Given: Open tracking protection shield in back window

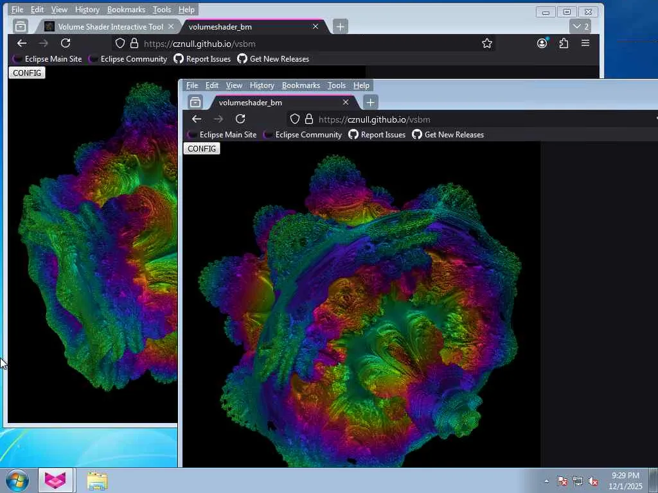Looking at the screenshot, I should pos(120,43).
